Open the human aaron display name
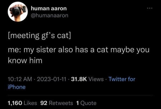The width and height of the screenshot is (161, 109). [x=50, y=9]
